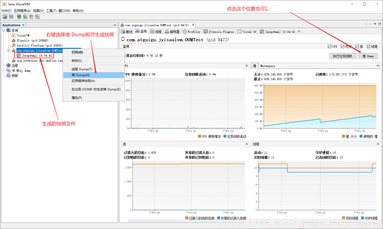
Task: Click the Add Remote Host toolbar icon
Action: pyautogui.click(x=19, y=17)
